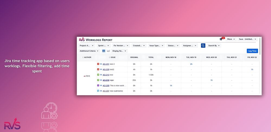Expand the Search By dropdown
The image size is (271, 132).
(214, 46)
